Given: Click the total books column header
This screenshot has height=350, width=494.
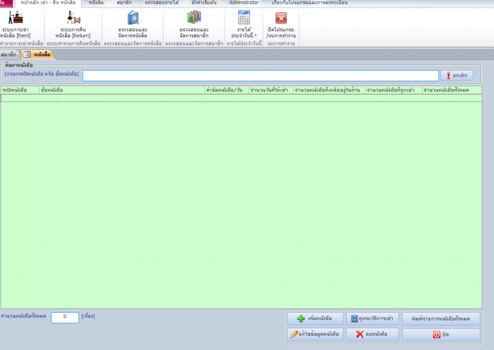Looking at the screenshot, I should coord(452,90).
